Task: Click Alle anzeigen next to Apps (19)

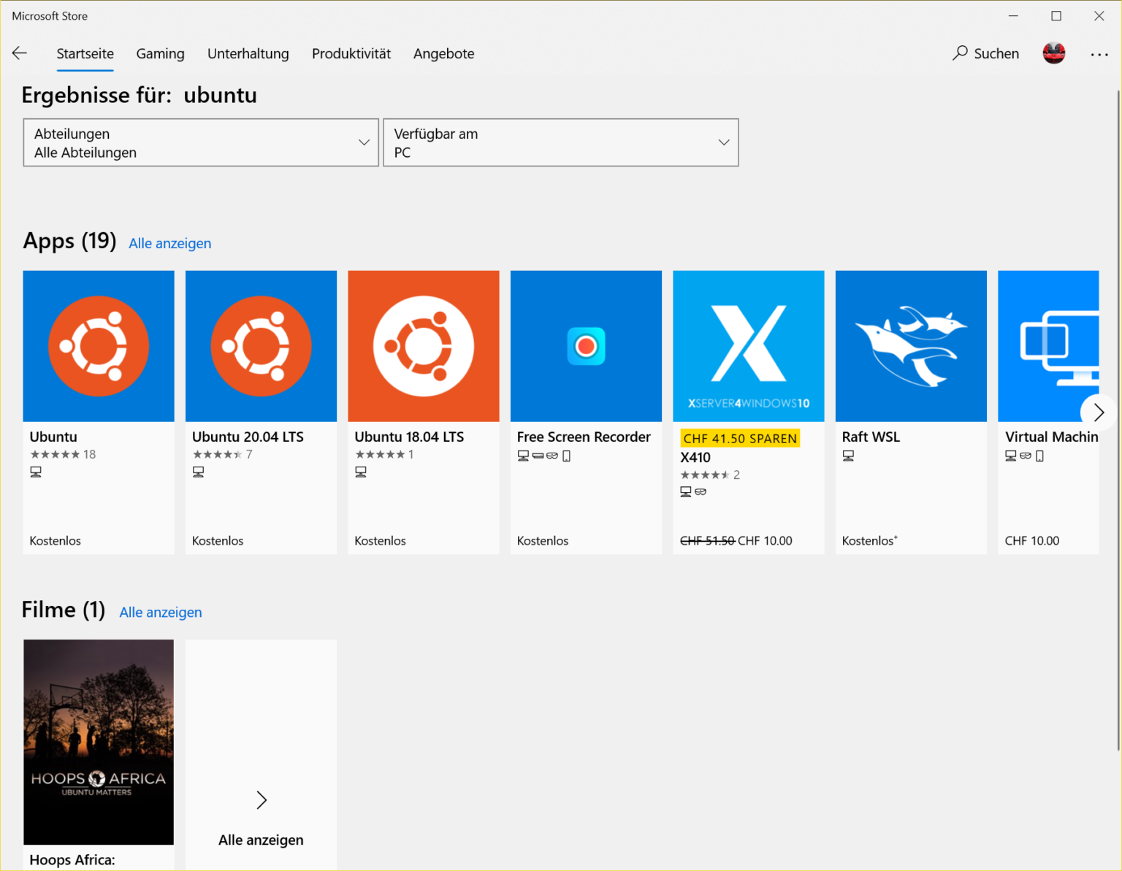Action: [x=170, y=243]
